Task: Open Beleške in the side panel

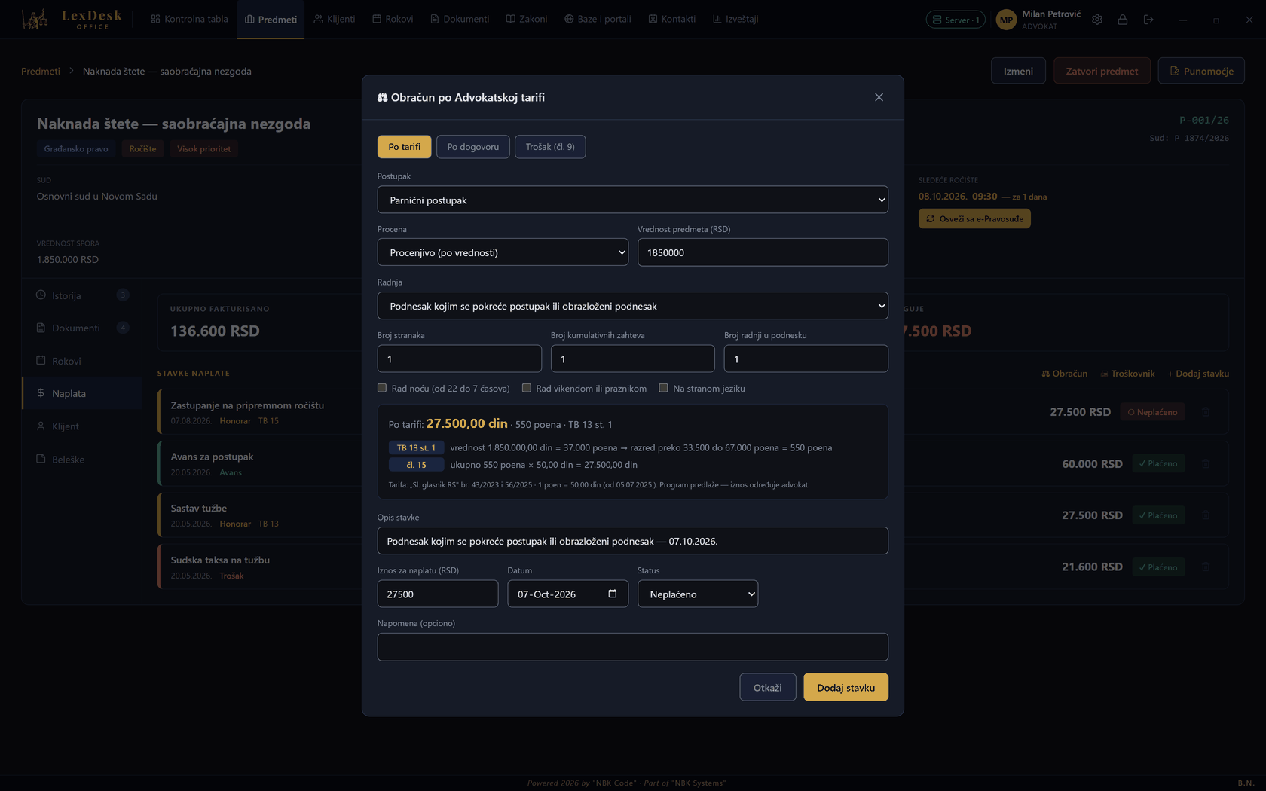Action: click(82, 459)
